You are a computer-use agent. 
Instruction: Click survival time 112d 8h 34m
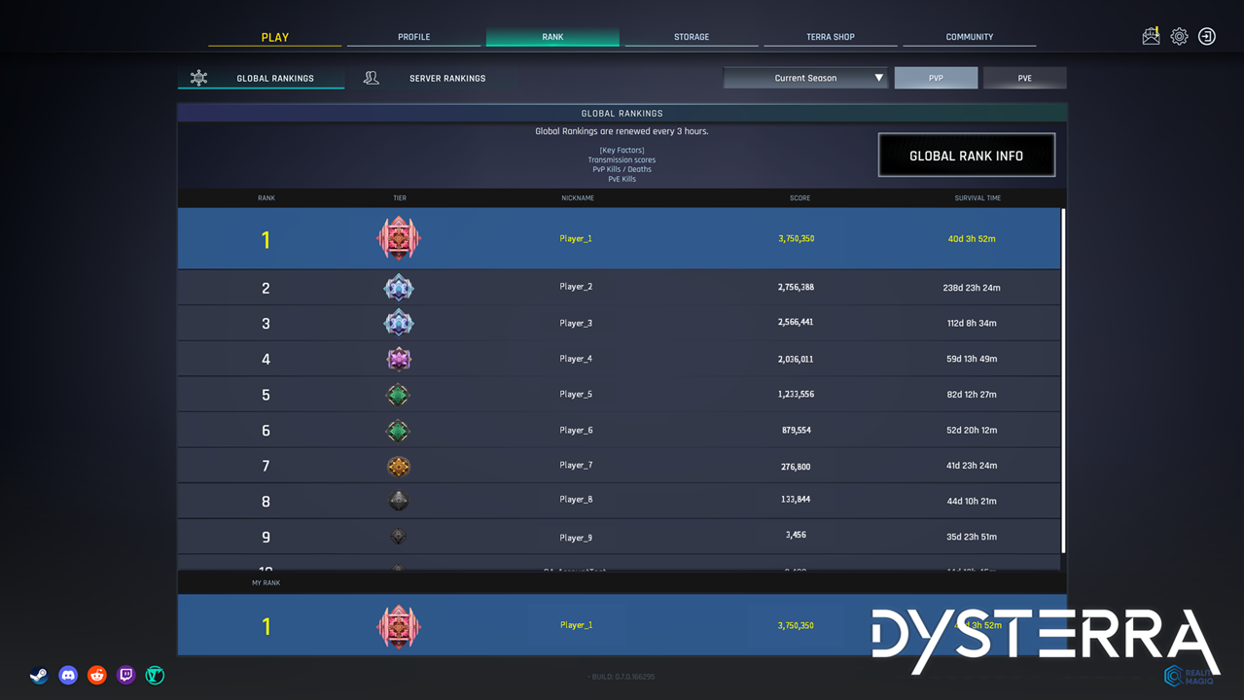pyautogui.click(x=972, y=323)
